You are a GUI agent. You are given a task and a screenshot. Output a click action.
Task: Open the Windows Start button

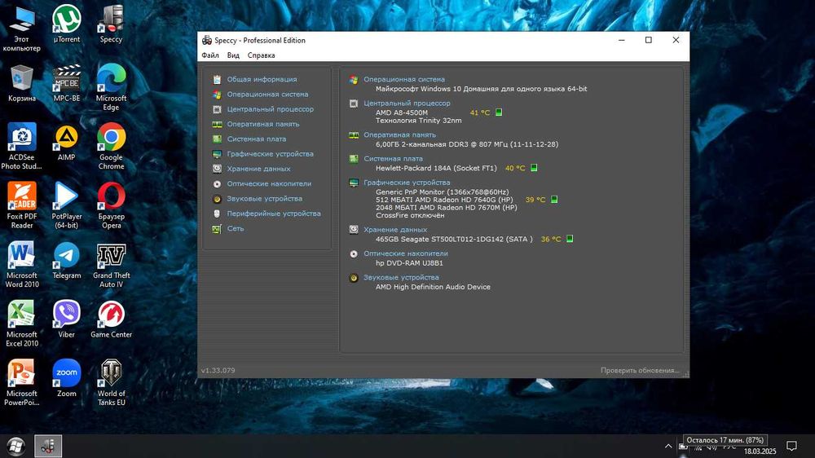coord(15,446)
